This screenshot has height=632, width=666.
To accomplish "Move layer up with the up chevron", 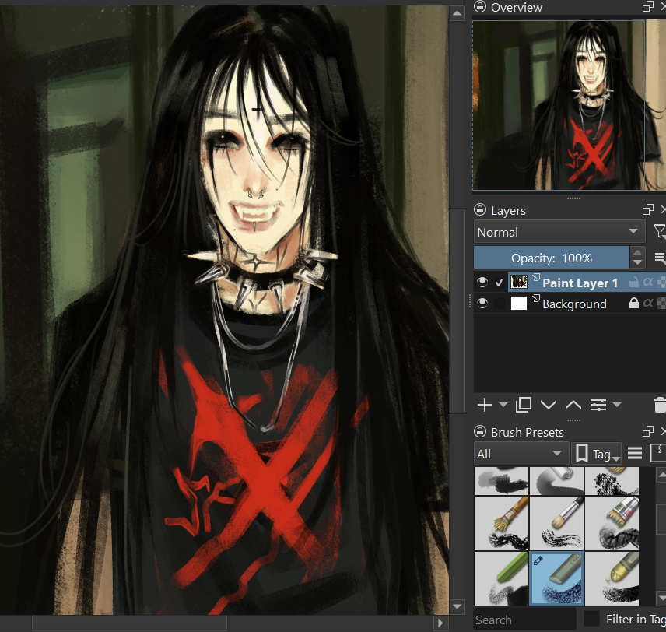I will point(573,405).
